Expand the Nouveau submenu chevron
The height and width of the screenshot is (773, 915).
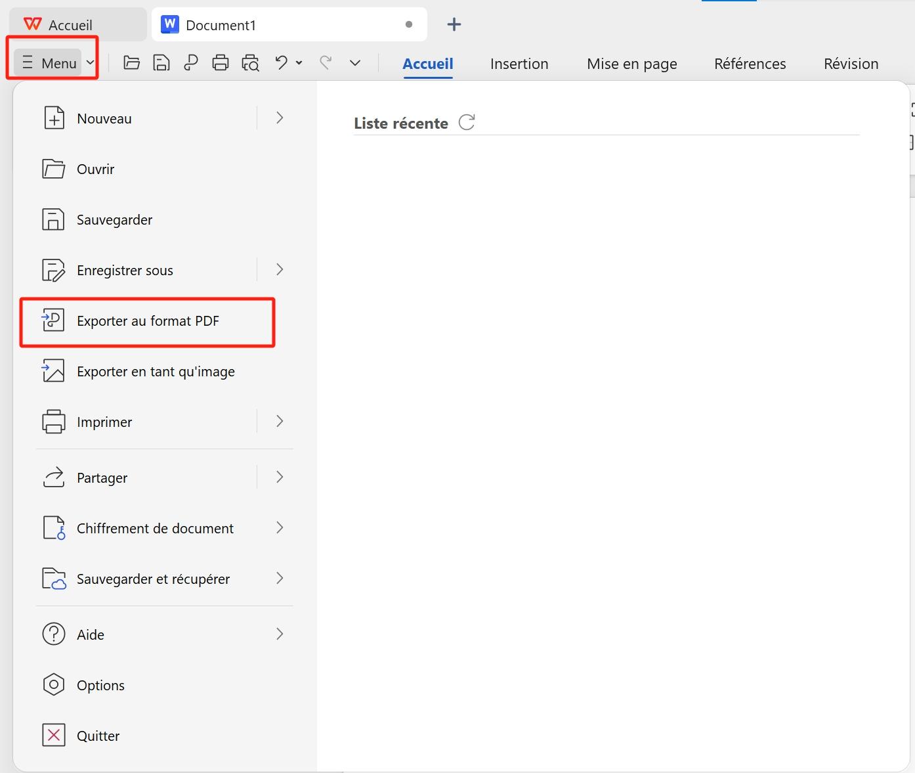click(279, 118)
